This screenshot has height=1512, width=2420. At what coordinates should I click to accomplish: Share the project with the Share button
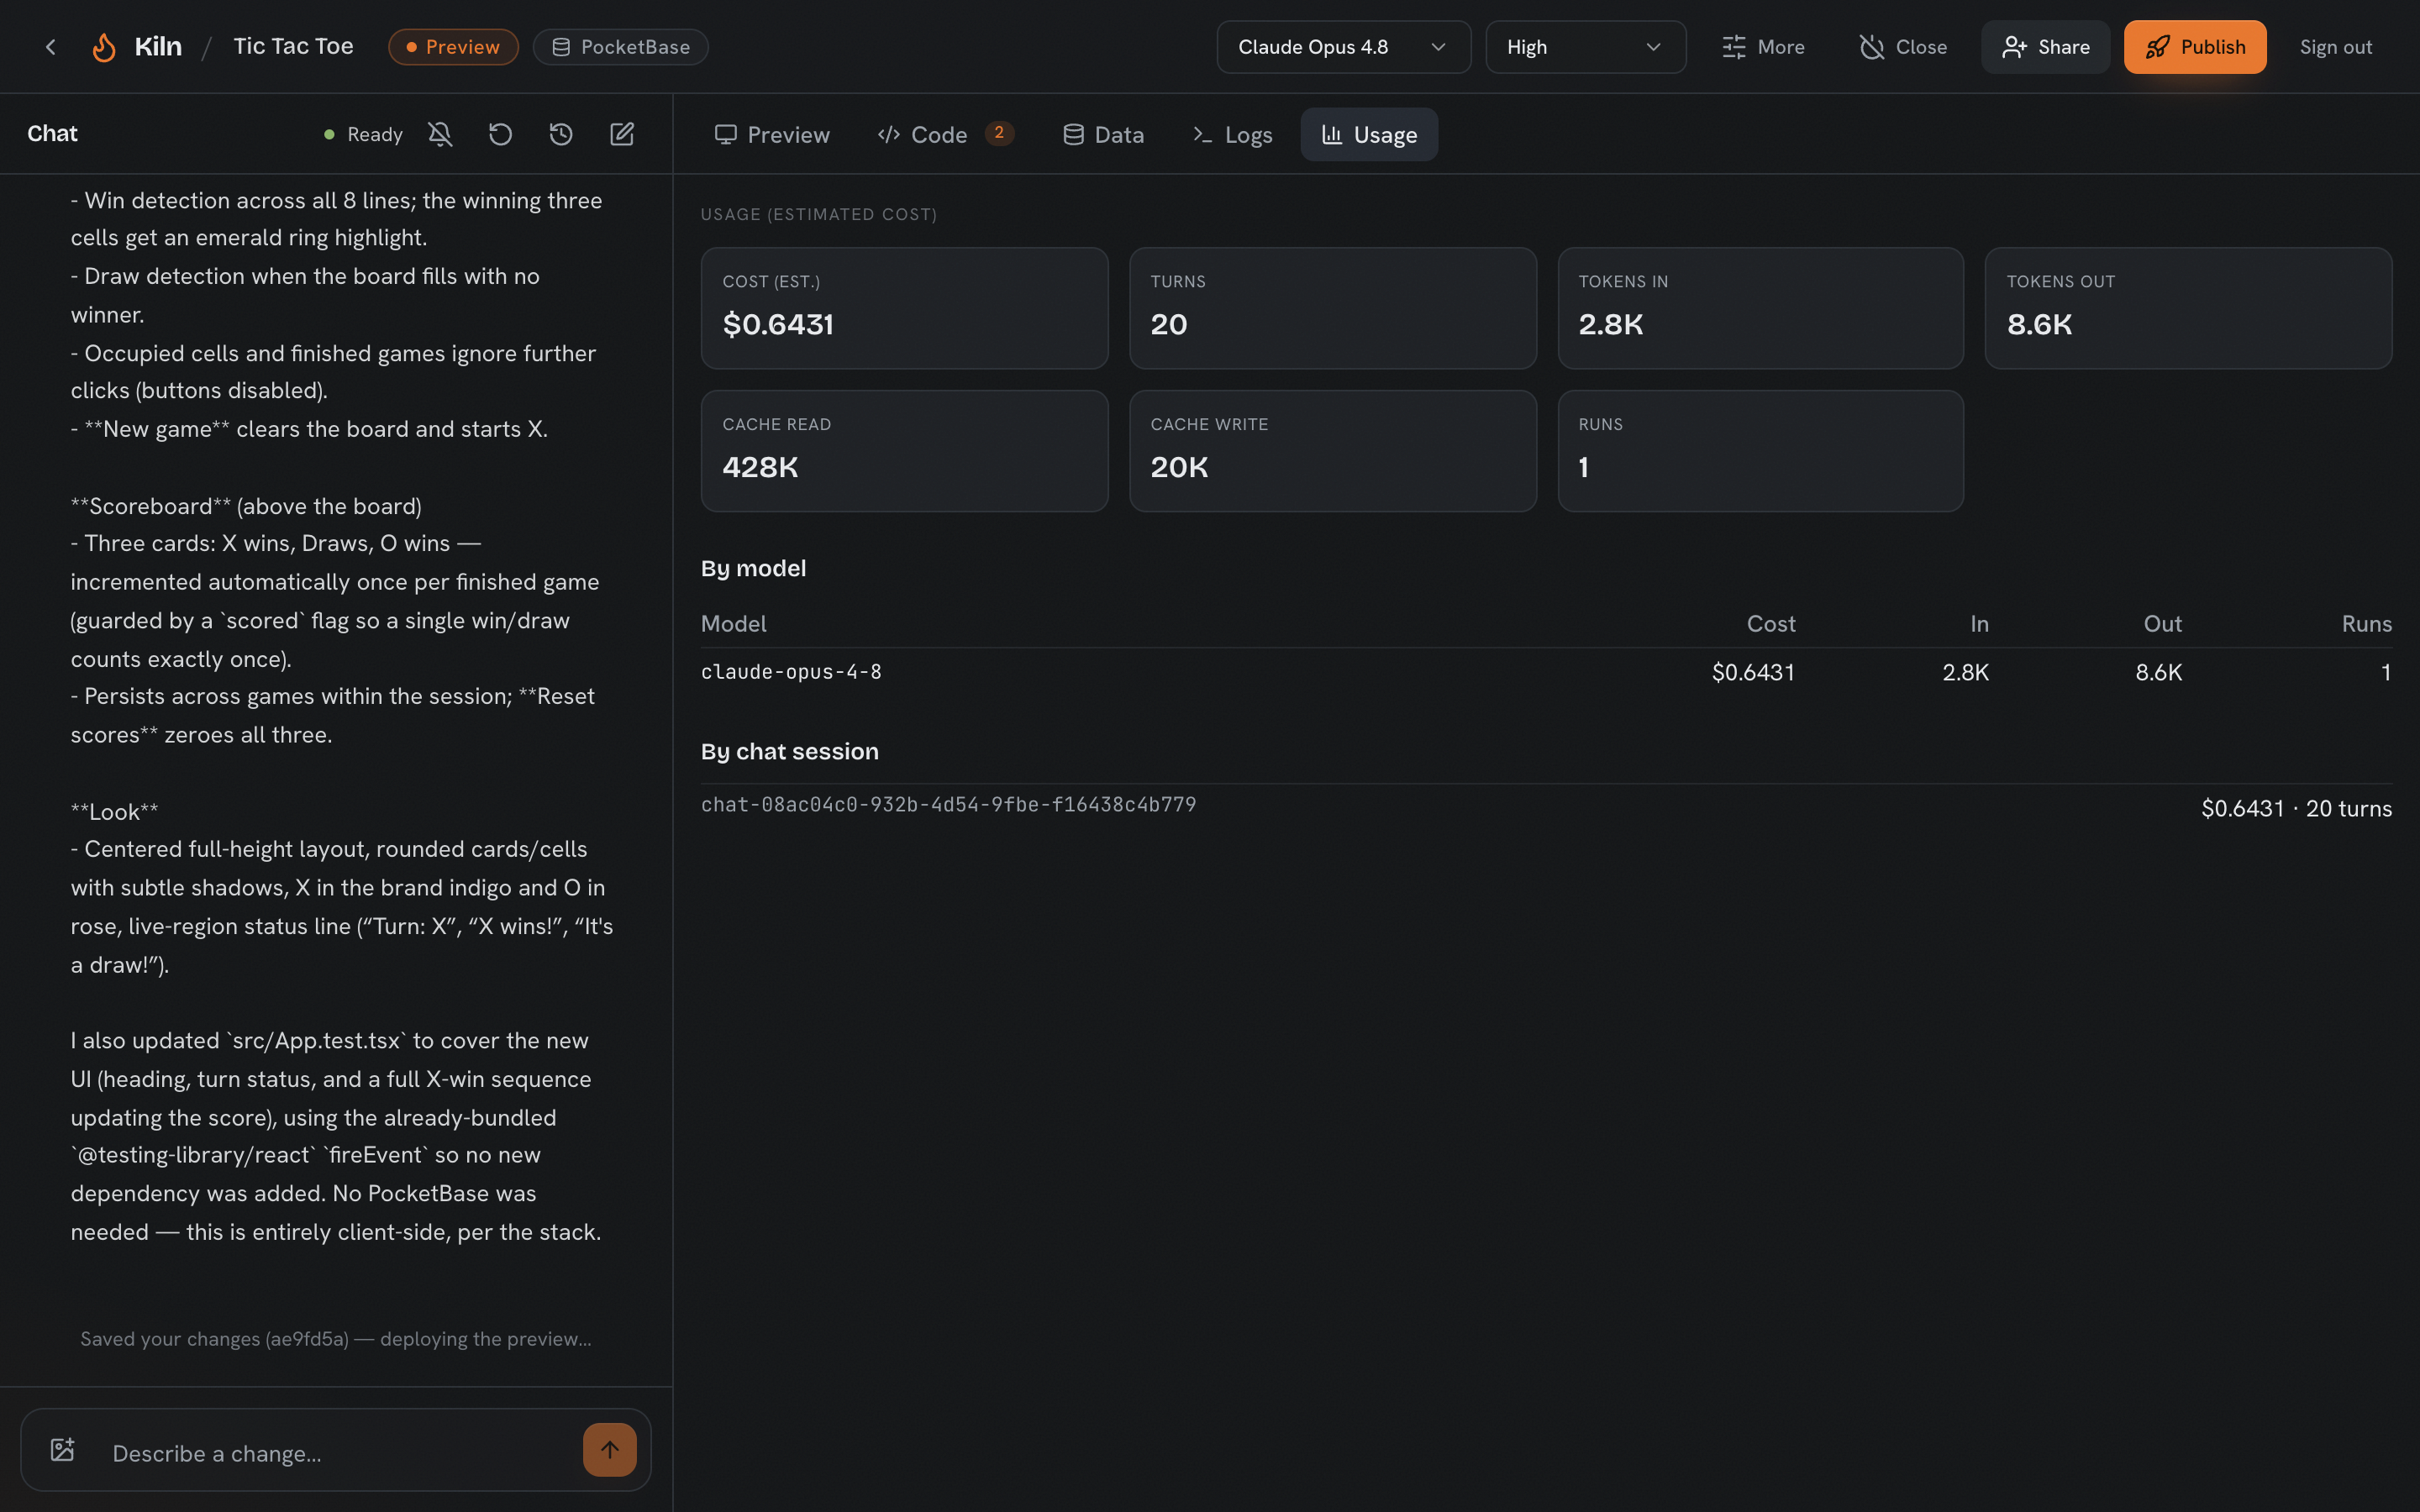2045,47
